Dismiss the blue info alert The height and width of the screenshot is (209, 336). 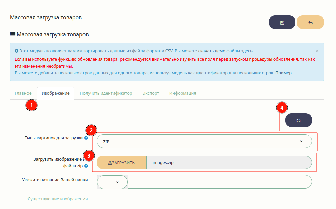317,51
